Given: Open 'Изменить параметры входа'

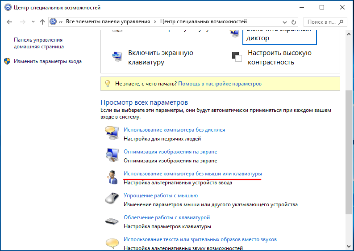Looking at the screenshot, I should point(48,61).
